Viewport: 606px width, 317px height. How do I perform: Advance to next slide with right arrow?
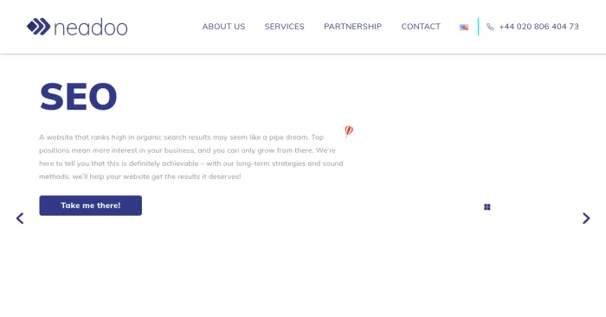click(x=586, y=219)
